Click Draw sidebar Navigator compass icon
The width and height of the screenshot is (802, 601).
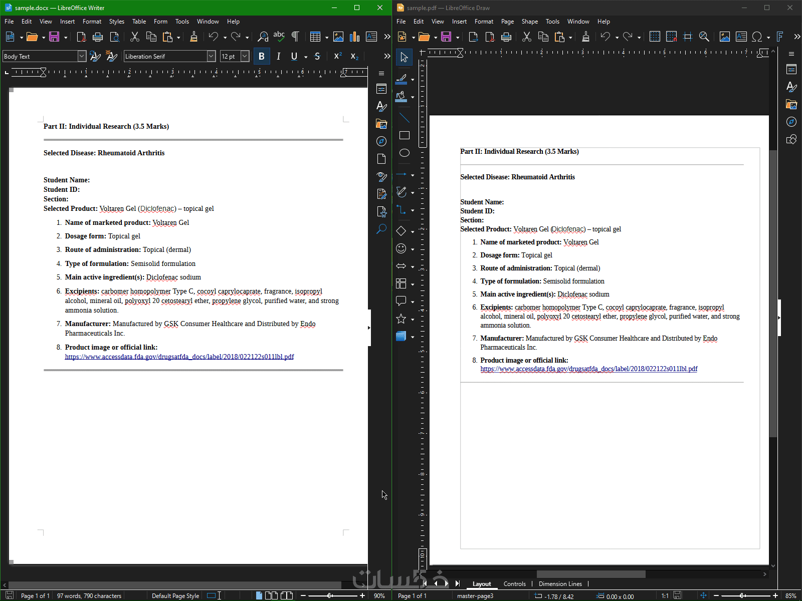pos(791,122)
